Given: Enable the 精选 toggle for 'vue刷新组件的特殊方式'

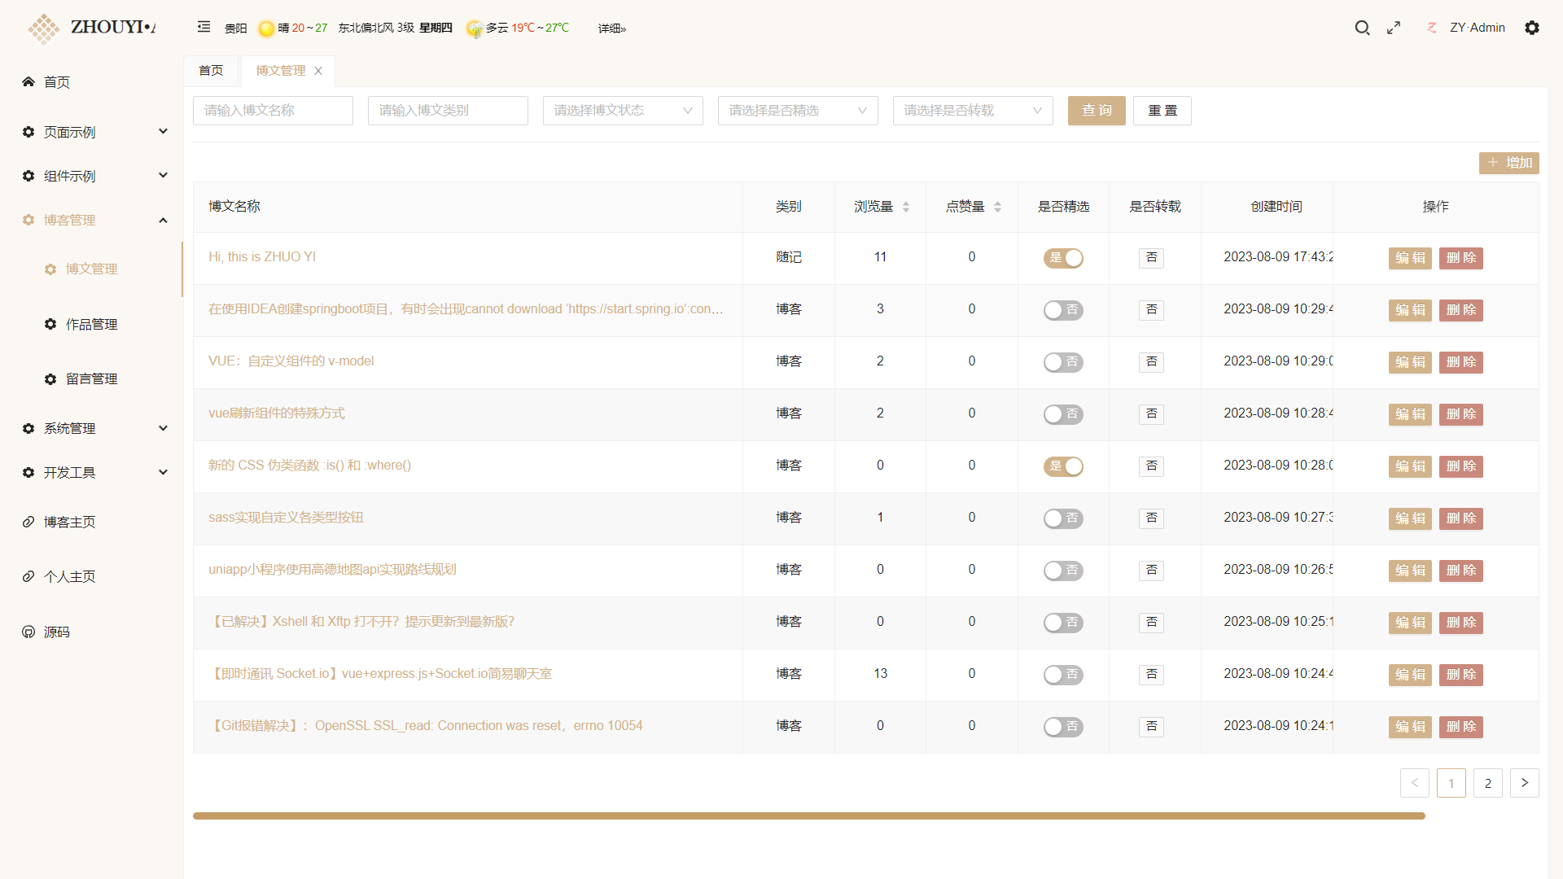Looking at the screenshot, I should point(1063,414).
